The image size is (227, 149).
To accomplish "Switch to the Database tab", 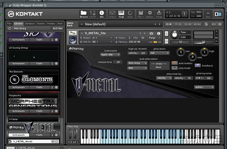I will click(30, 24).
